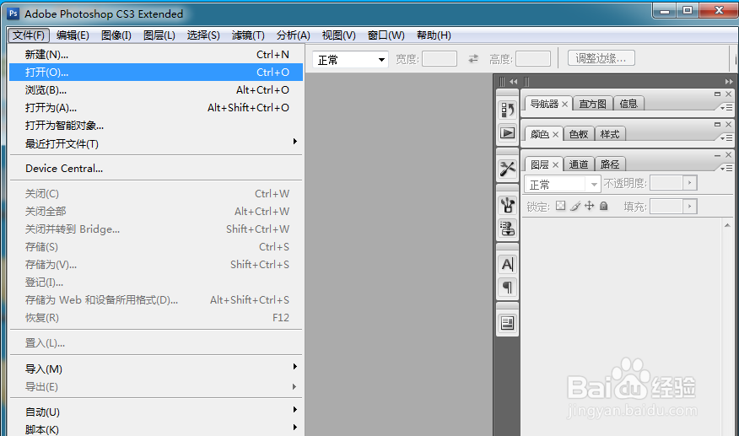Open the layers panel flyout menu
739x436 pixels.
(x=726, y=169)
